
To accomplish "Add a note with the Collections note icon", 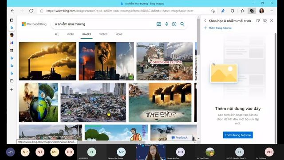I will pos(258,21).
